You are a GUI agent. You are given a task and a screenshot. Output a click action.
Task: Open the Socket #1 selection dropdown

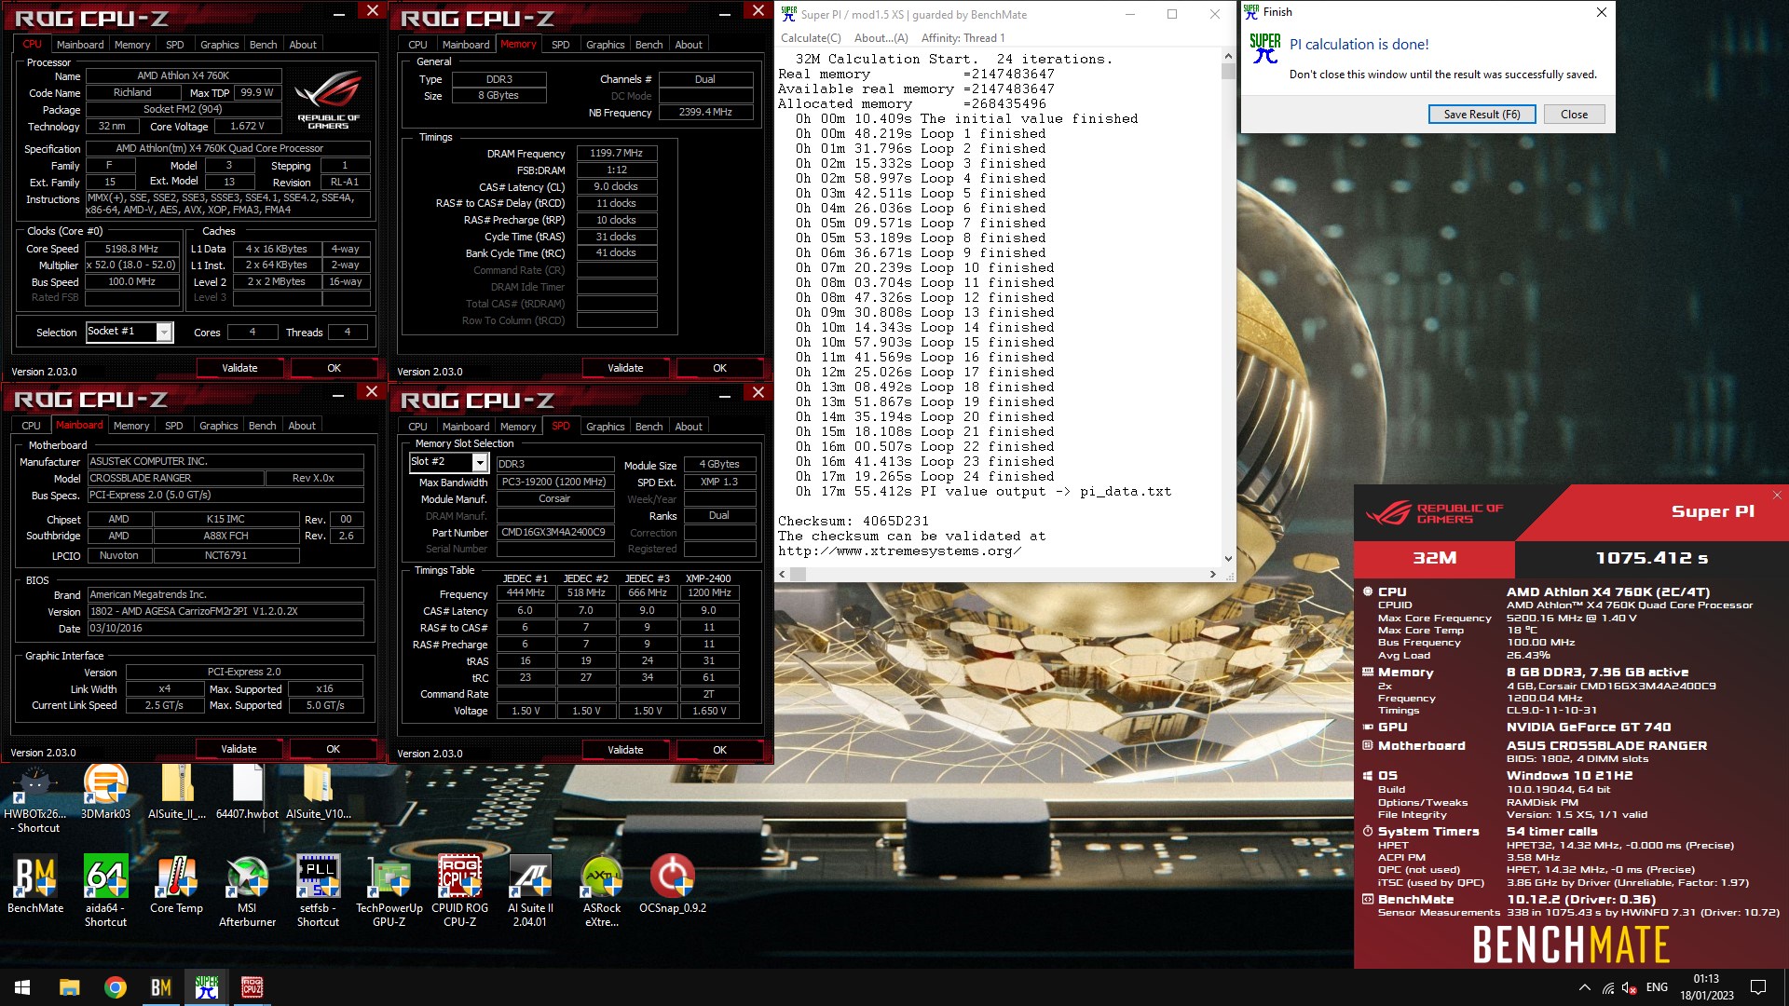coord(164,332)
